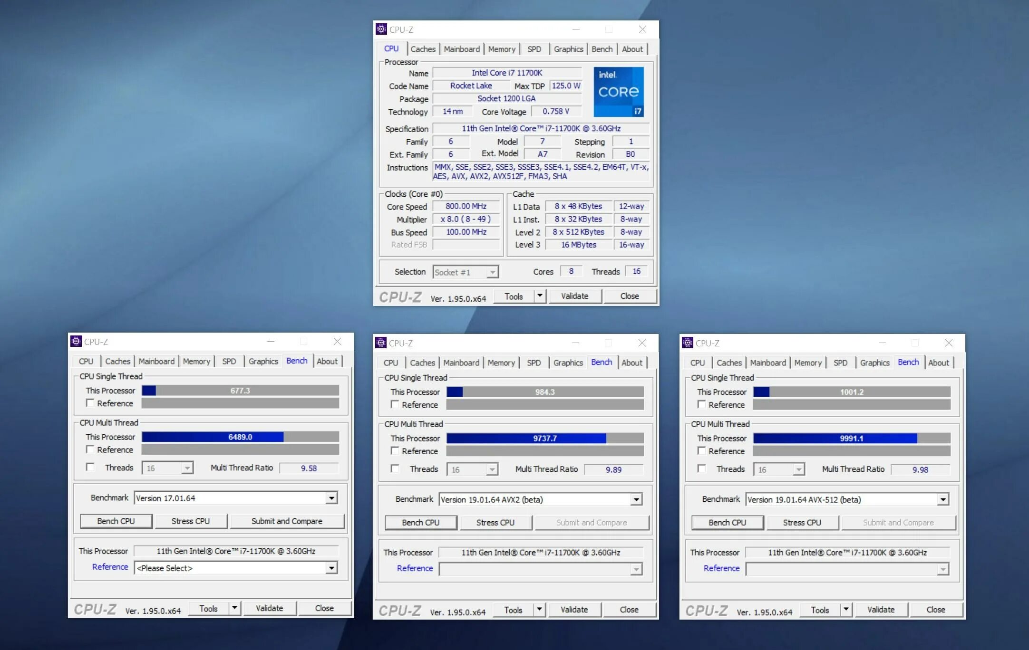Open Tools dropdown arrow in top CPU-Z window

[x=540, y=296]
